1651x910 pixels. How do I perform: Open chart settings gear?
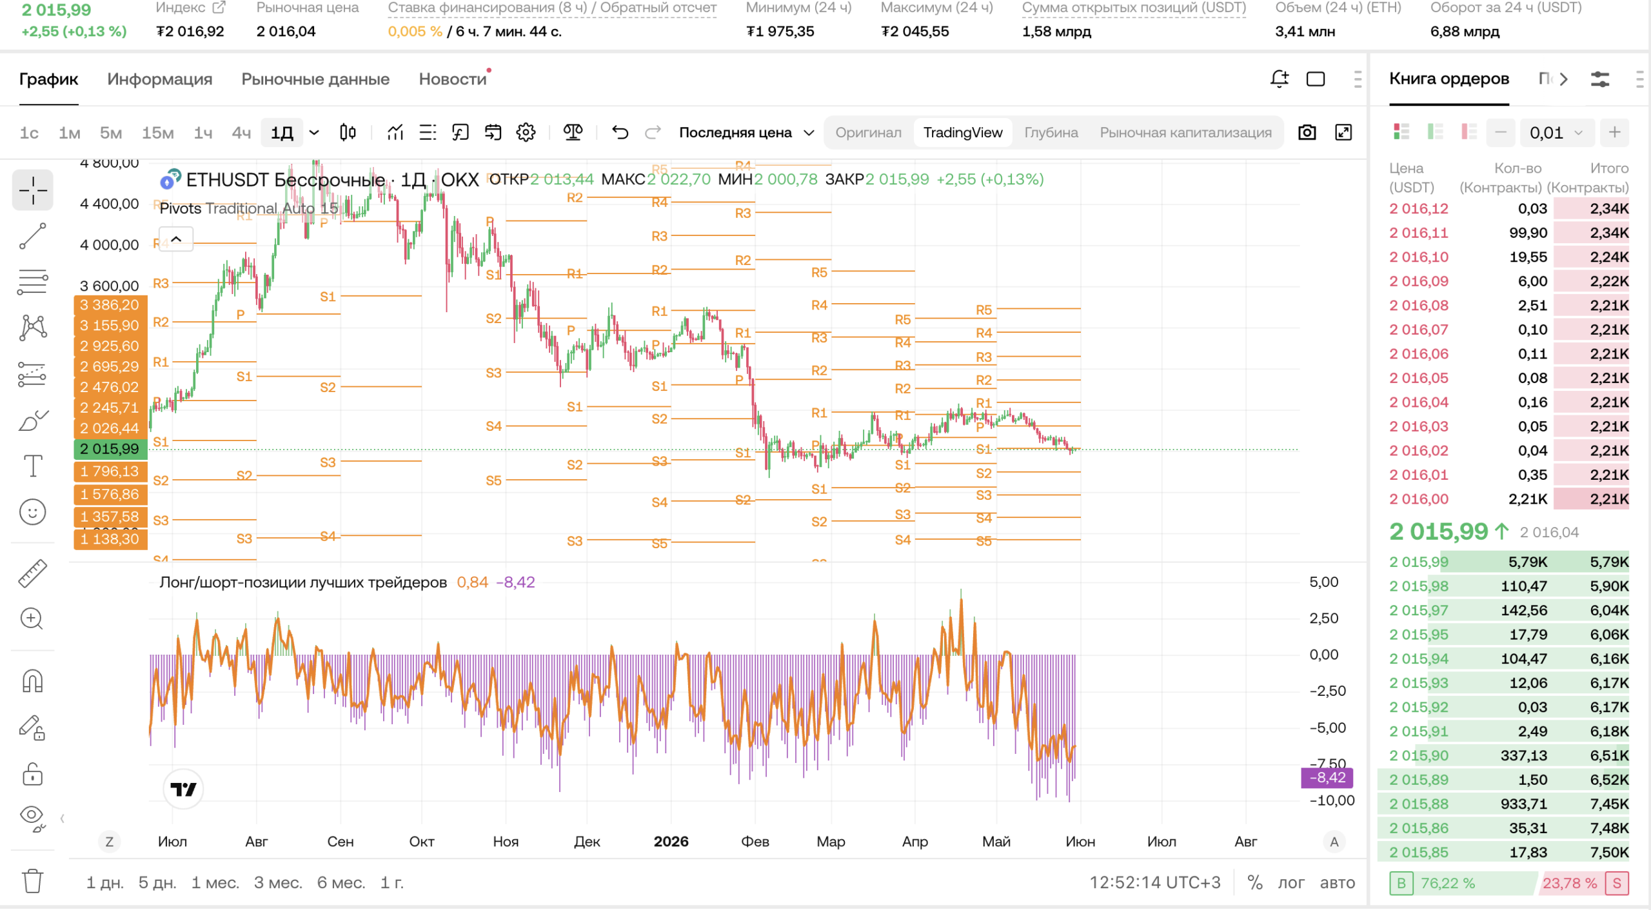[526, 132]
